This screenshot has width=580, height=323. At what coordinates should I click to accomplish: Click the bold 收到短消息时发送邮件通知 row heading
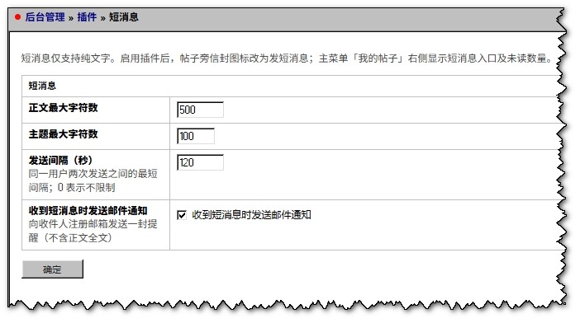(x=88, y=211)
